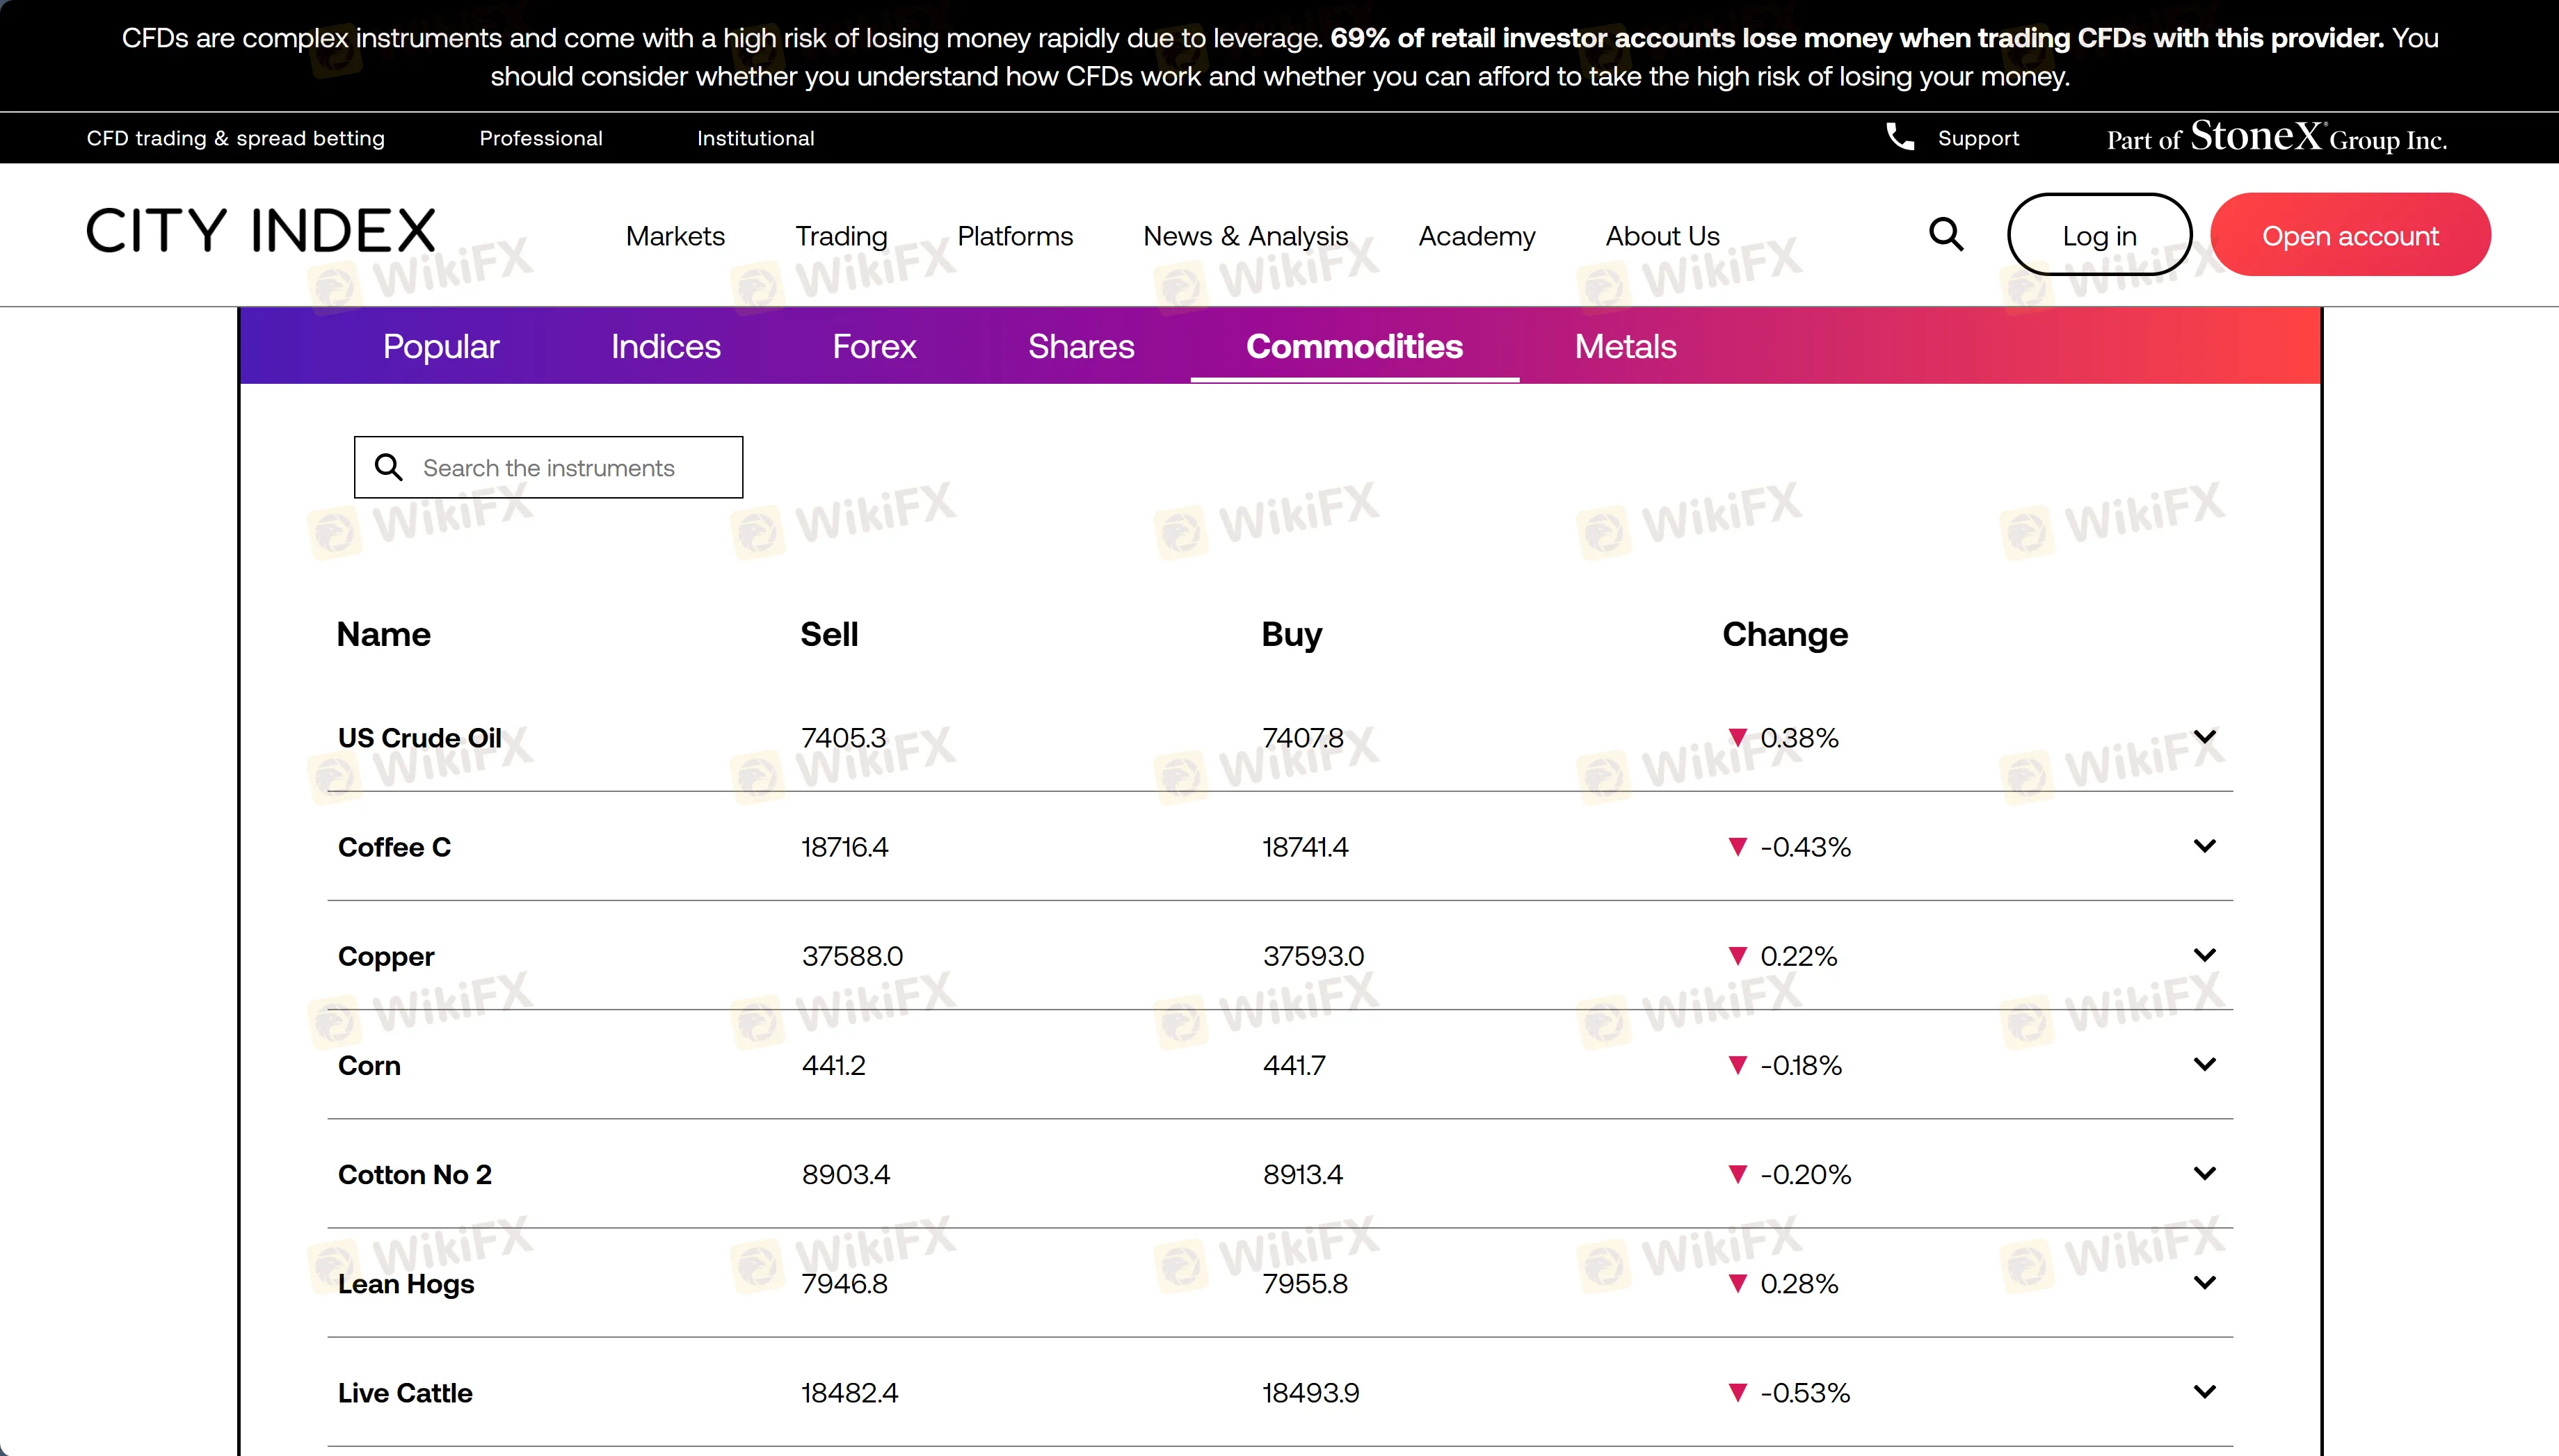Expand the Copper row chevron
Viewport: 2559px width, 1456px height.
point(2204,955)
